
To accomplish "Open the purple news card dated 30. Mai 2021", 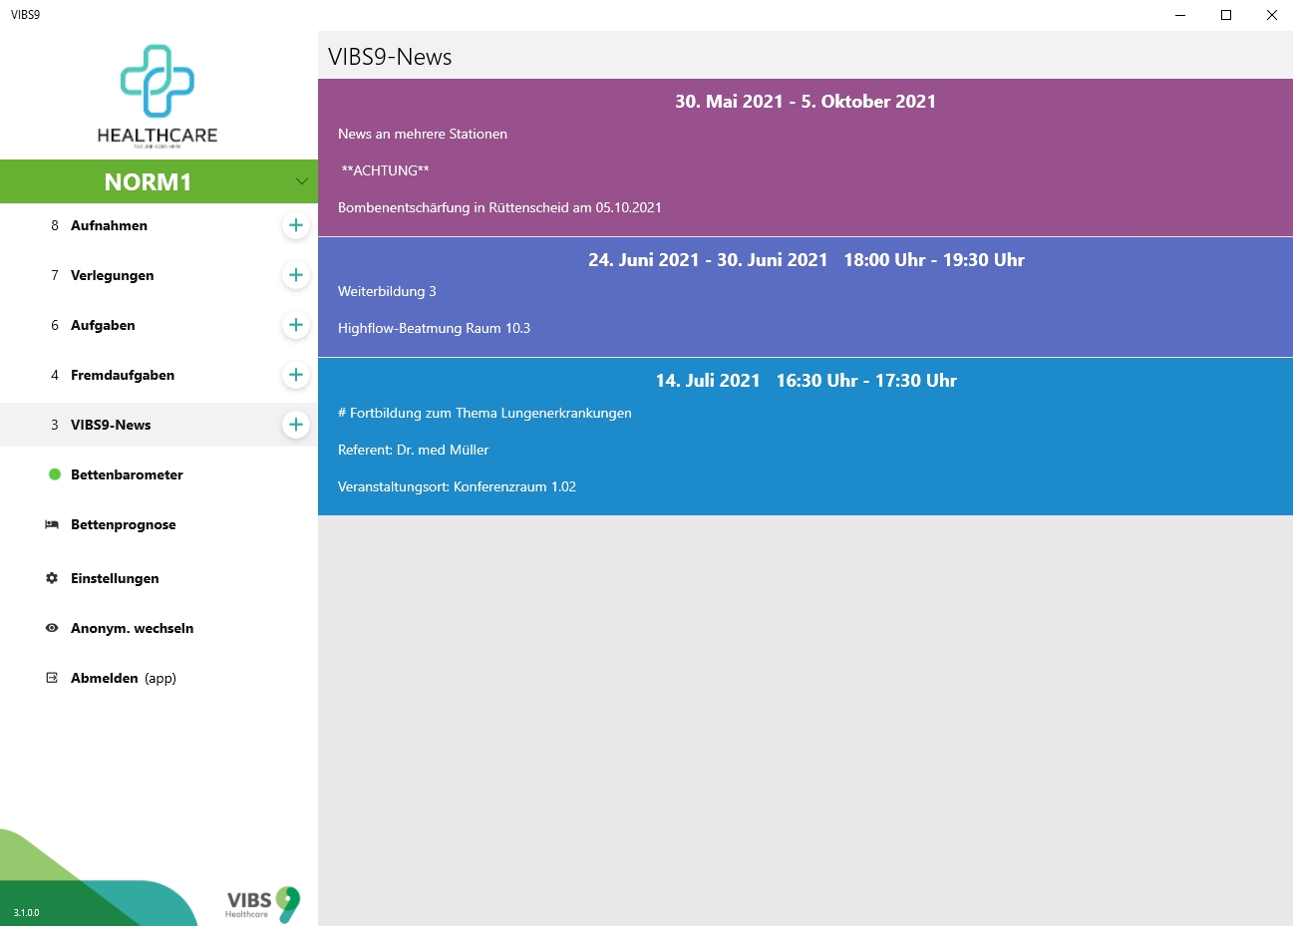I will [806, 157].
